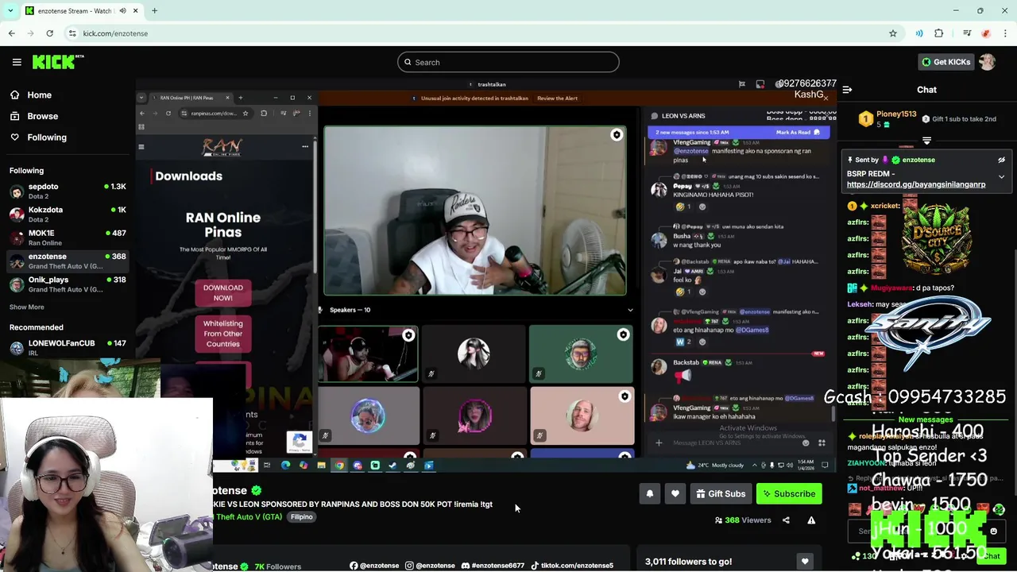Open the browser extensions puzzle icon
The width and height of the screenshot is (1017, 572).
pyautogui.click(x=939, y=33)
